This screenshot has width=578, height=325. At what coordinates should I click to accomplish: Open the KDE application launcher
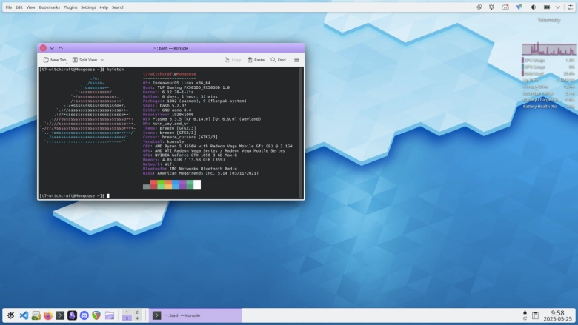click(x=11, y=315)
